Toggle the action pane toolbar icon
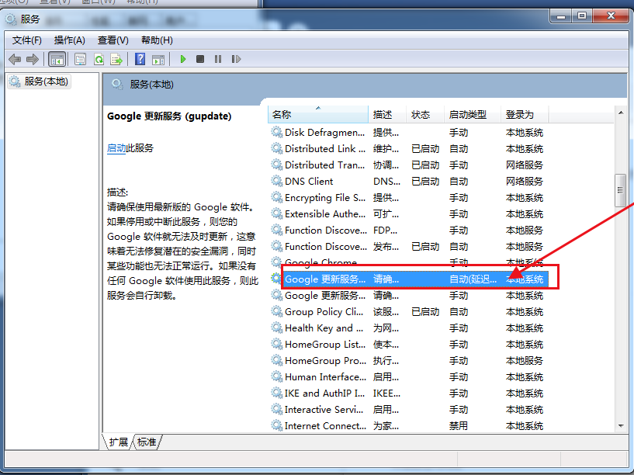634x475 pixels. [158, 60]
